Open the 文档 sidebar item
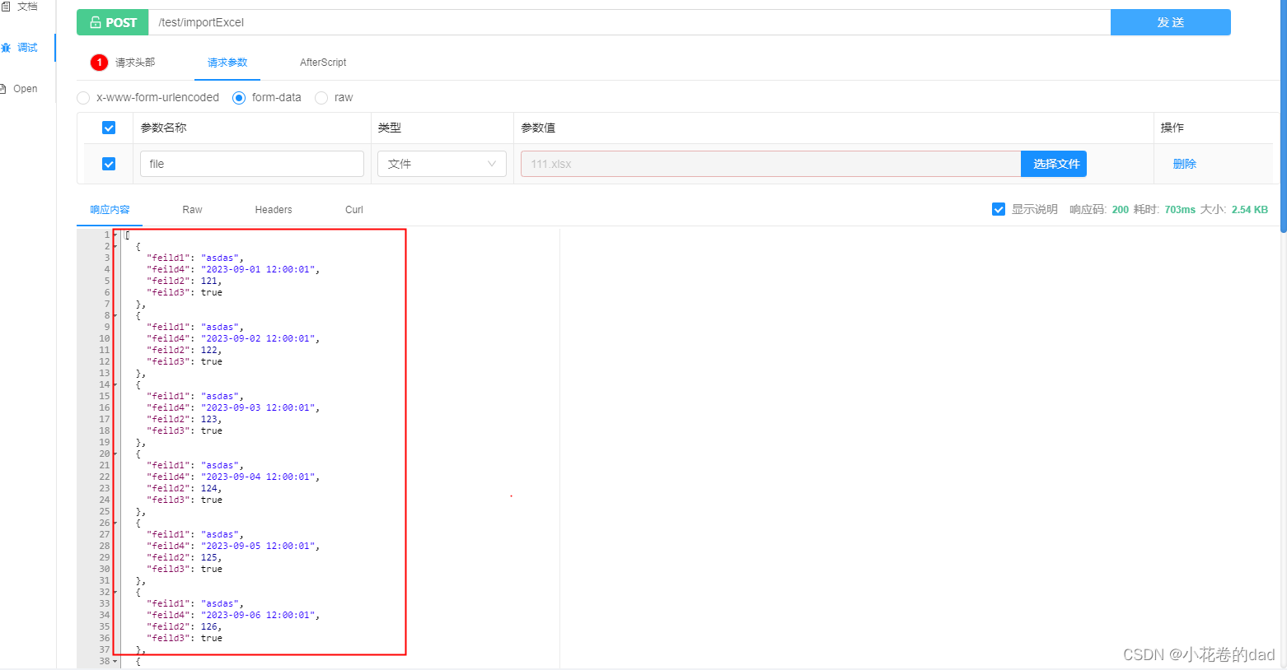Image resolution: width=1287 pixels, height=670 pixels. [x=21, y=7]
